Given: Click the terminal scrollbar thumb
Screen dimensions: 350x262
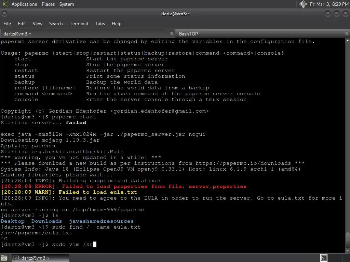Looking at the screenshot, I should pyautogui.click(x=348, y=239).
